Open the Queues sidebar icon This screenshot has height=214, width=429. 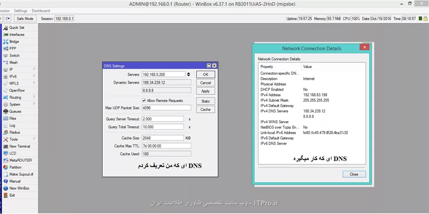(x=5, y=111)
